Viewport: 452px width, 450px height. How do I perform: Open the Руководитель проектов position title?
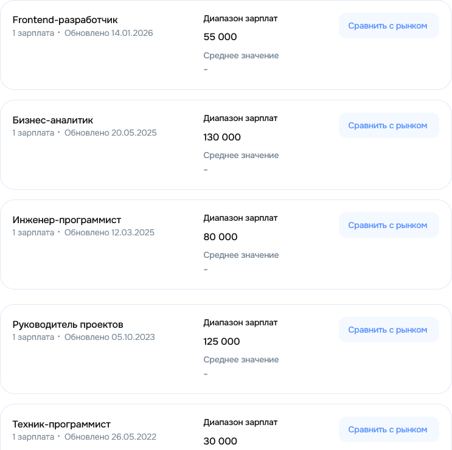(68, 324)
